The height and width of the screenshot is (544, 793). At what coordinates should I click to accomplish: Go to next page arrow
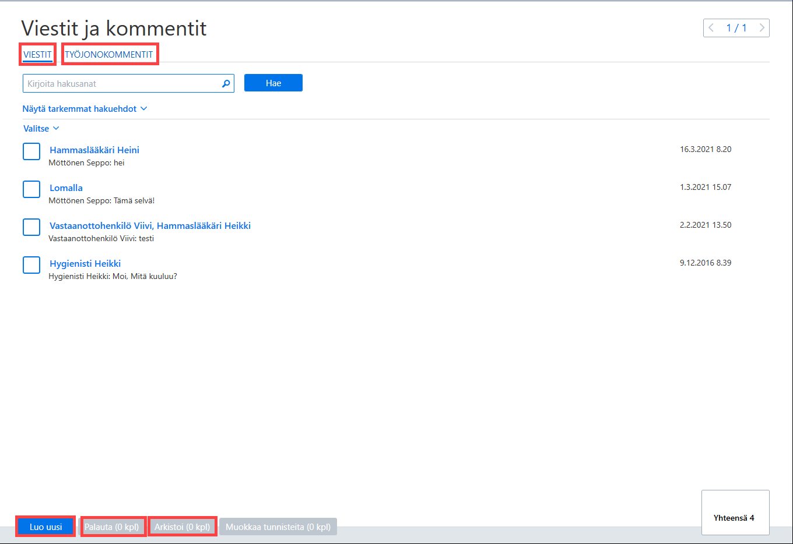pos(762,28)
